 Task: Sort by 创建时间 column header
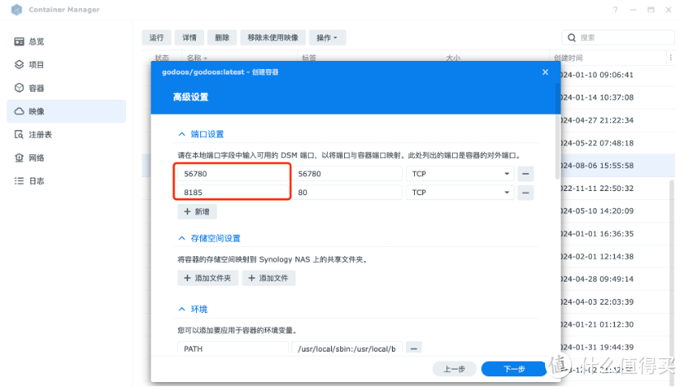[x=568, y=58]
